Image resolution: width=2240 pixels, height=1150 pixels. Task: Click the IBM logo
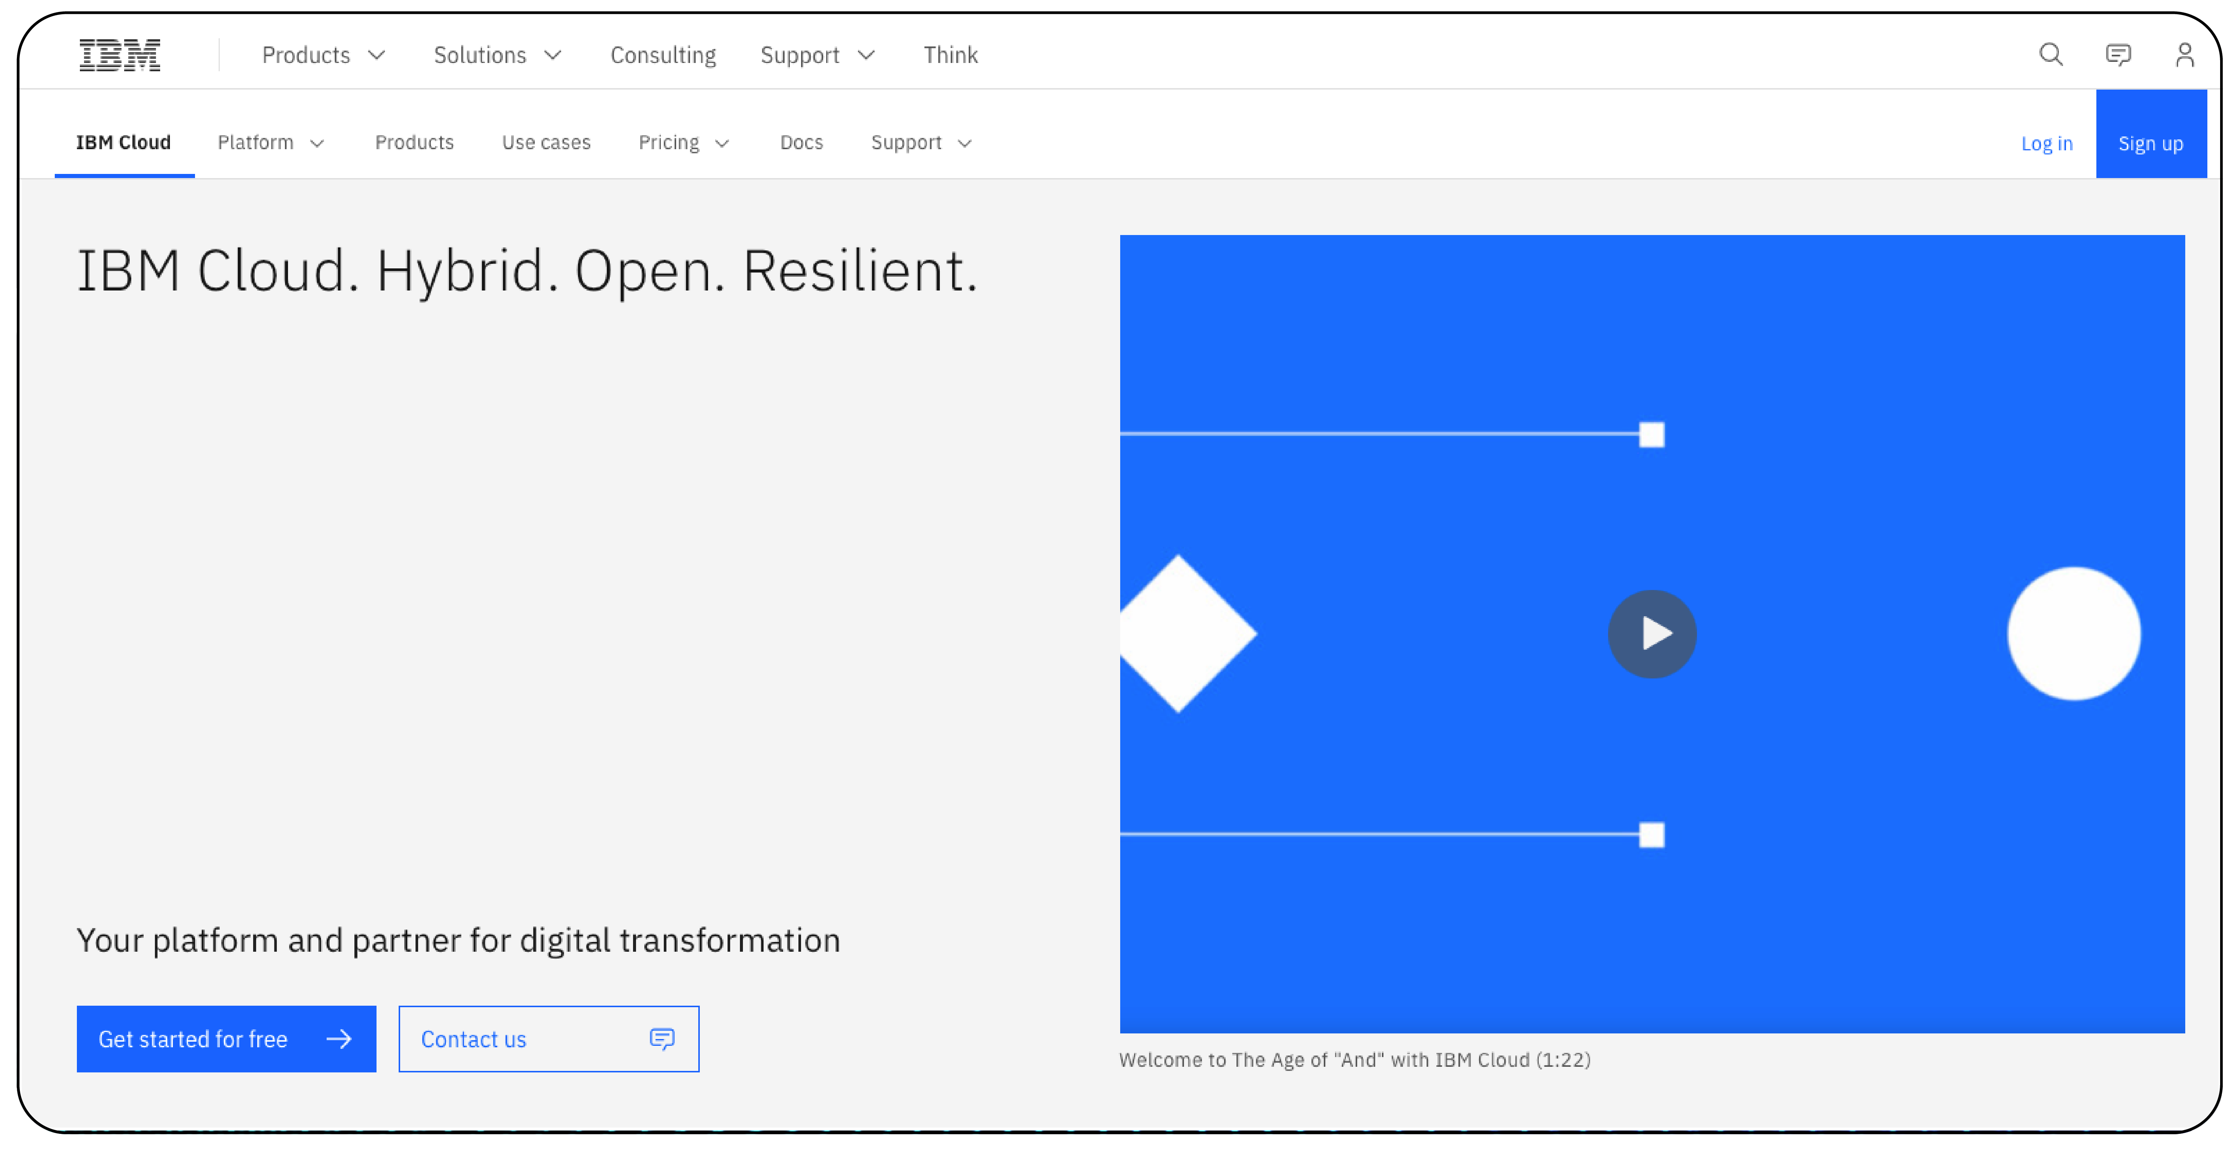pos(120,55)
